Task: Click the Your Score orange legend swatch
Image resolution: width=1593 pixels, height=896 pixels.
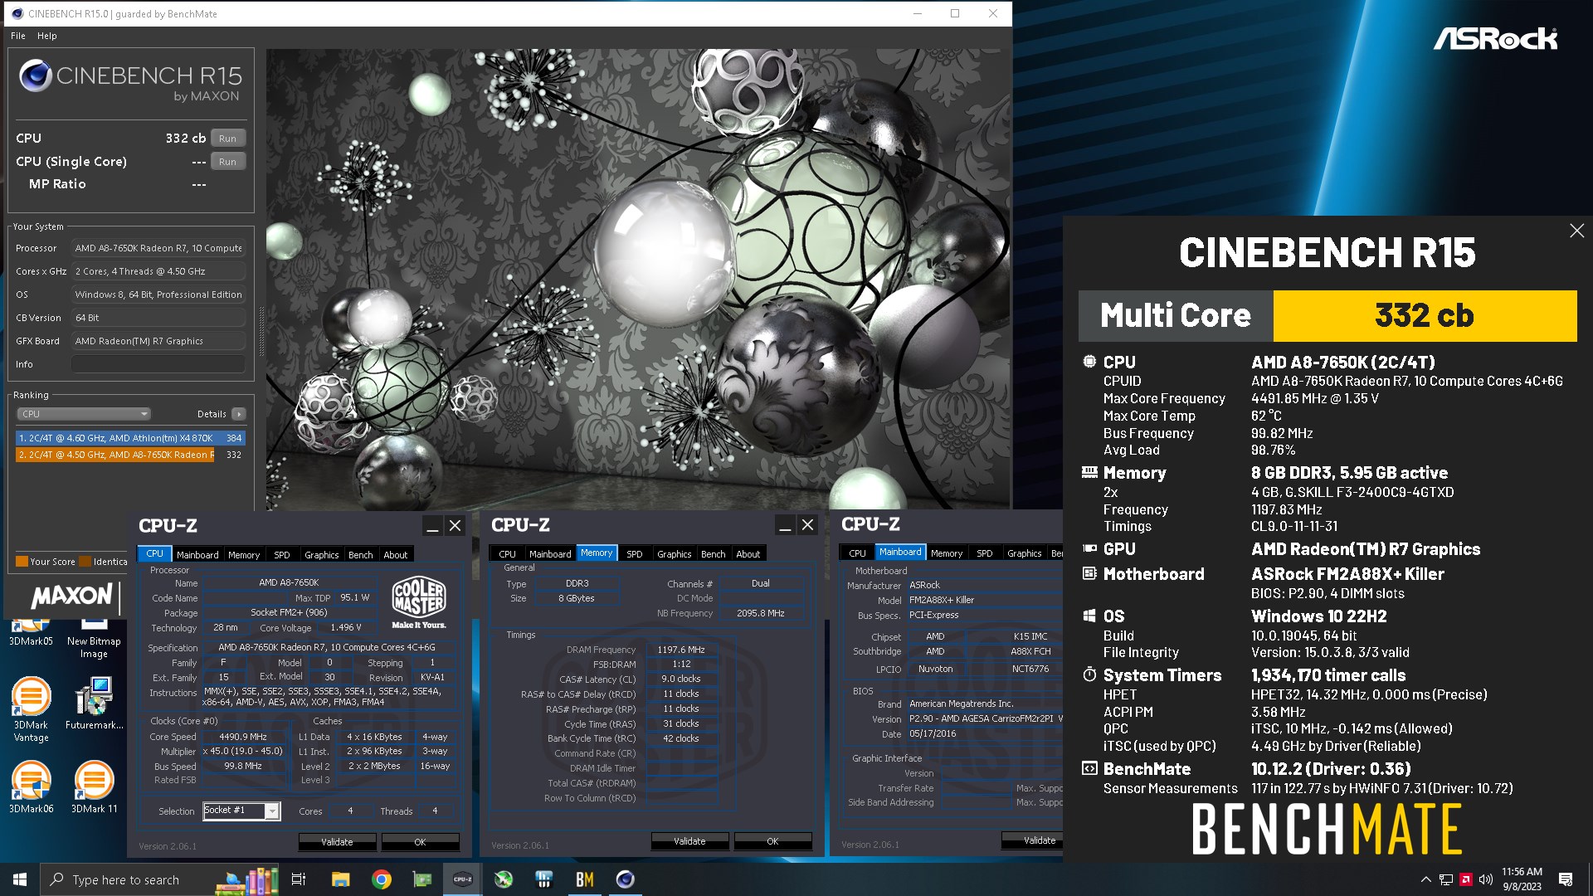Action: [22, 562]
